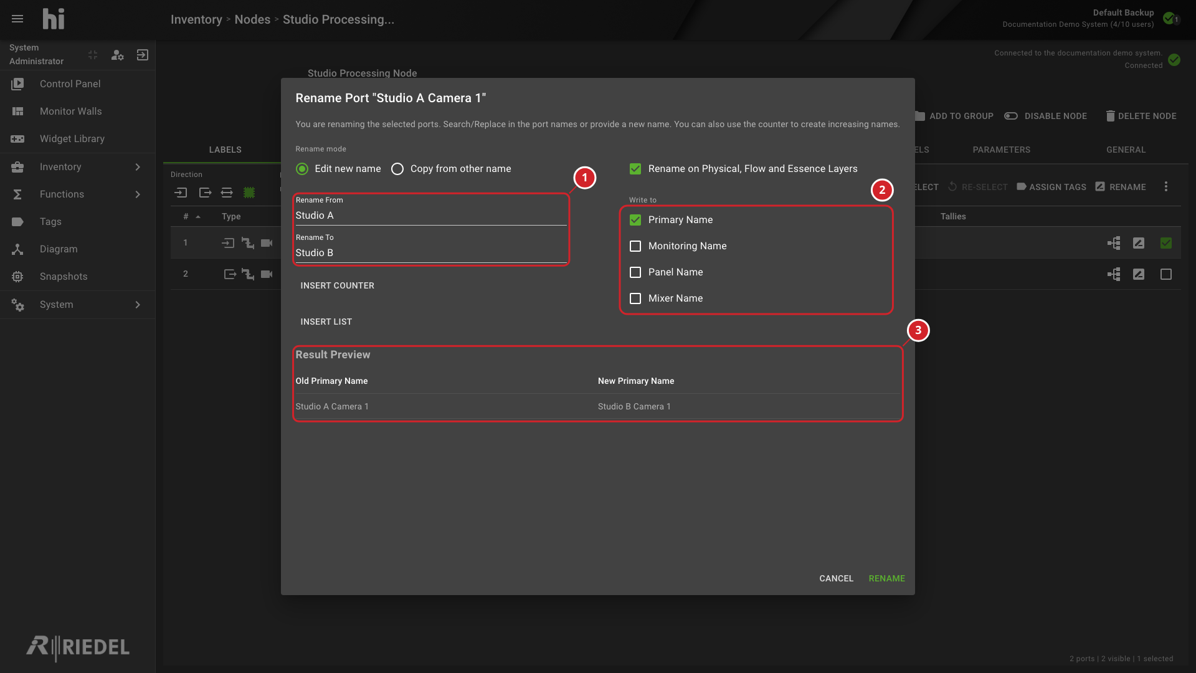Click edit icon in port row 2
Viewport: 1196px width, 673px height.
1139,274
